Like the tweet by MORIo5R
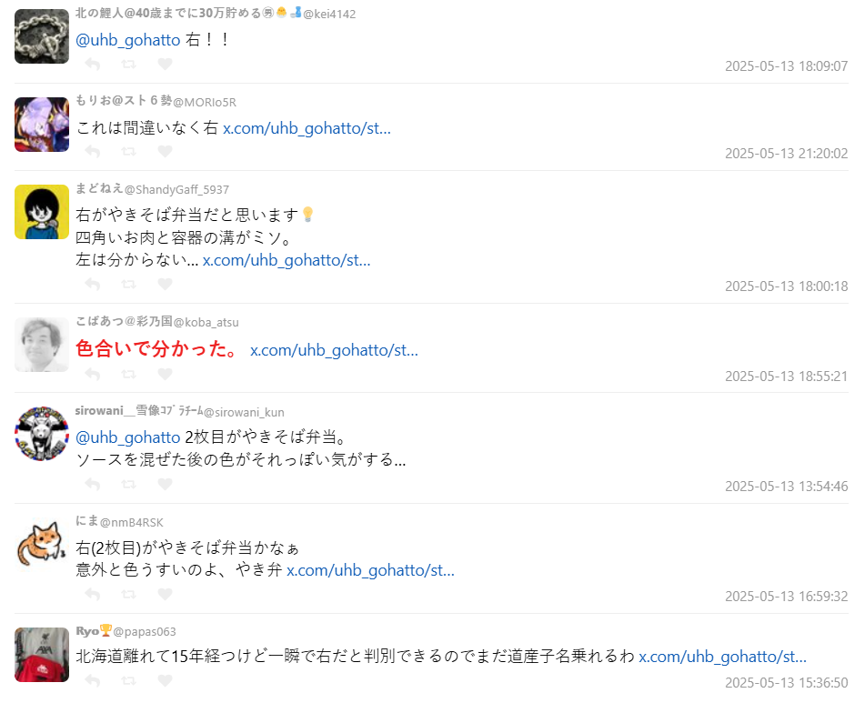Viewport: 855px width, 703px height. [x=165, y=151]
